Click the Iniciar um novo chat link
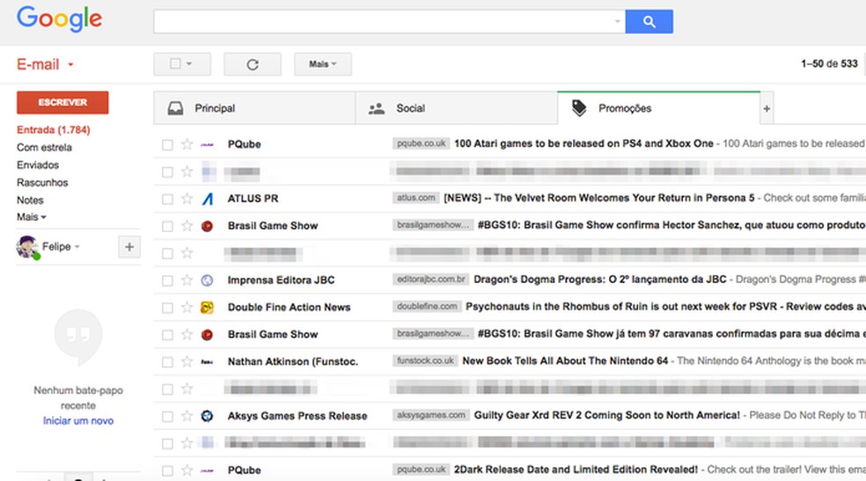 [x=78, y=421]
